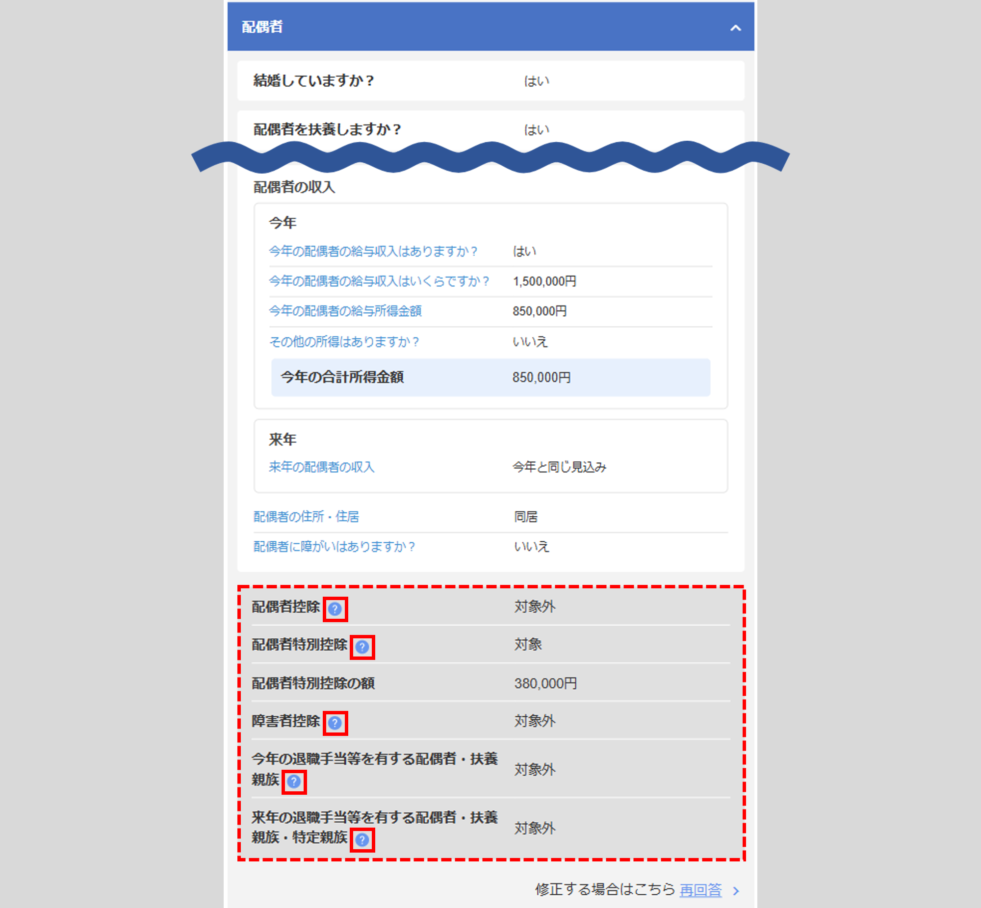
Task: Click 配偶者に障がいはありますか？ label
Action: [x=334, y=546]
